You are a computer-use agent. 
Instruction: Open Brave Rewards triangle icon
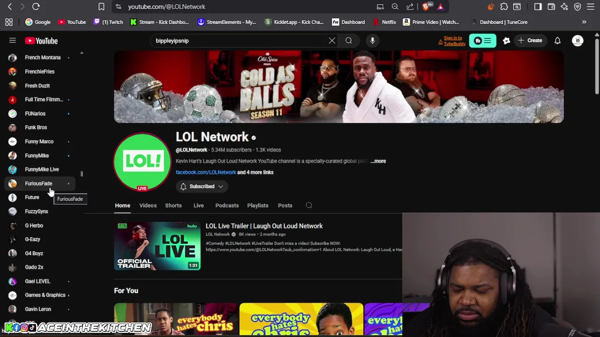440,7
